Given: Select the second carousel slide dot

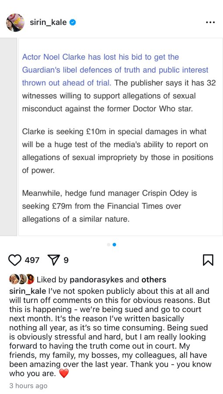Looking at the screenshot, I should point(115,244).
